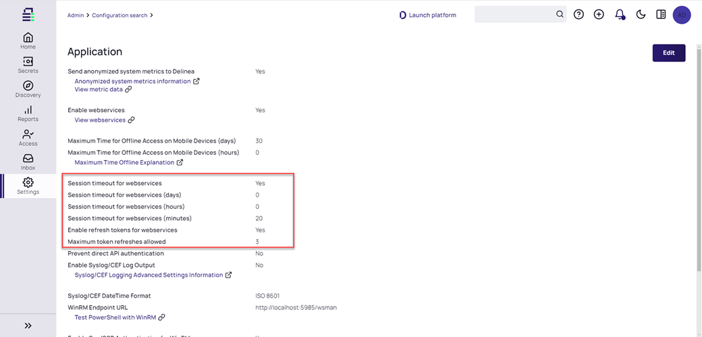
Task: Click Configuration search breadcrumb
Action: pos(119,16)
